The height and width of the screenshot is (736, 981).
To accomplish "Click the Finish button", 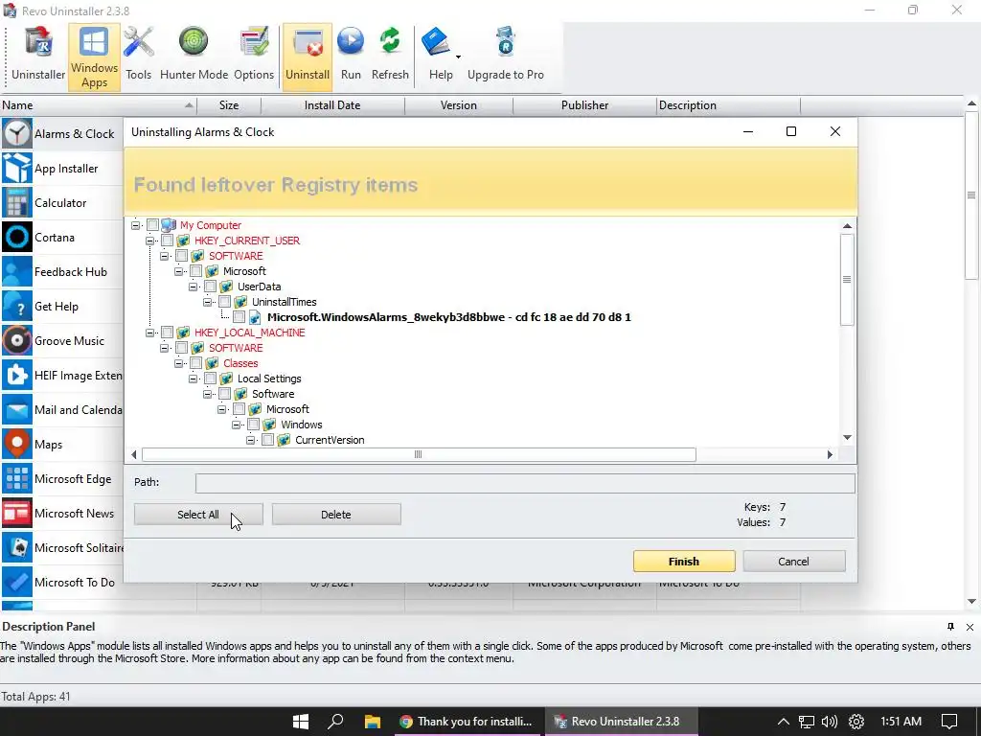I will [x=684, y=562].
